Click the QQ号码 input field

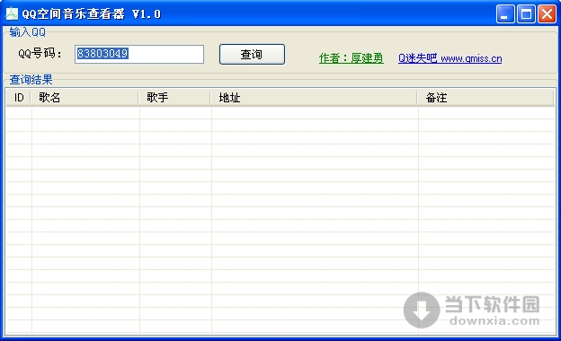pos(139,54)
